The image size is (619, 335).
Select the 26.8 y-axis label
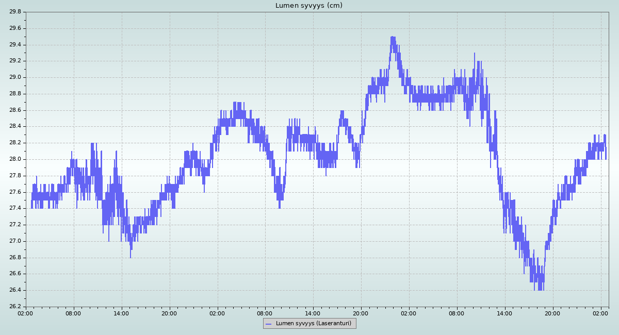click(15, 258)
